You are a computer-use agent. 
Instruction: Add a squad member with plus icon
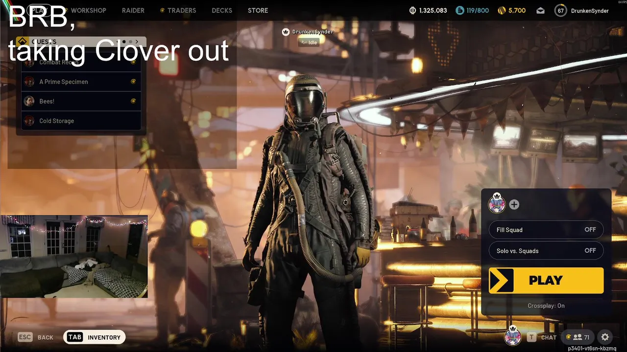[514, 204]
